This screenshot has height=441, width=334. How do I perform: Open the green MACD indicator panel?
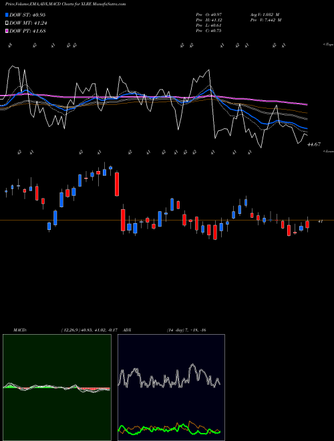pos(57,388)
